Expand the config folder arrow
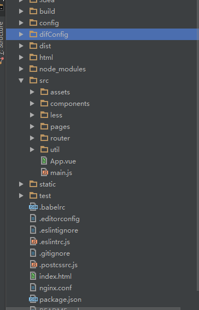199x310 pixels. click(21, 22)
